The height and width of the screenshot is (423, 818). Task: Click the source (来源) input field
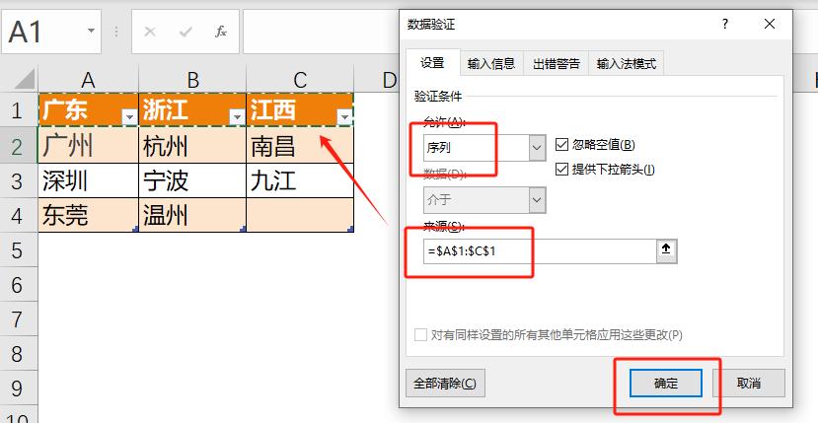pyautogui.click(x=539, y=251)
